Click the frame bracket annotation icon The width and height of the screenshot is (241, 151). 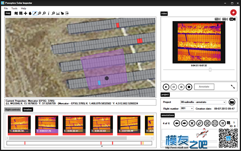[215, 123]
